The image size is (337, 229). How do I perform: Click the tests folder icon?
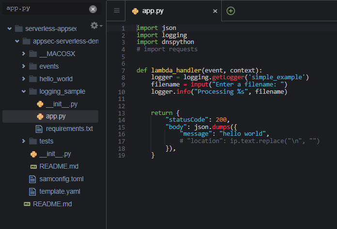pos(33,141)
